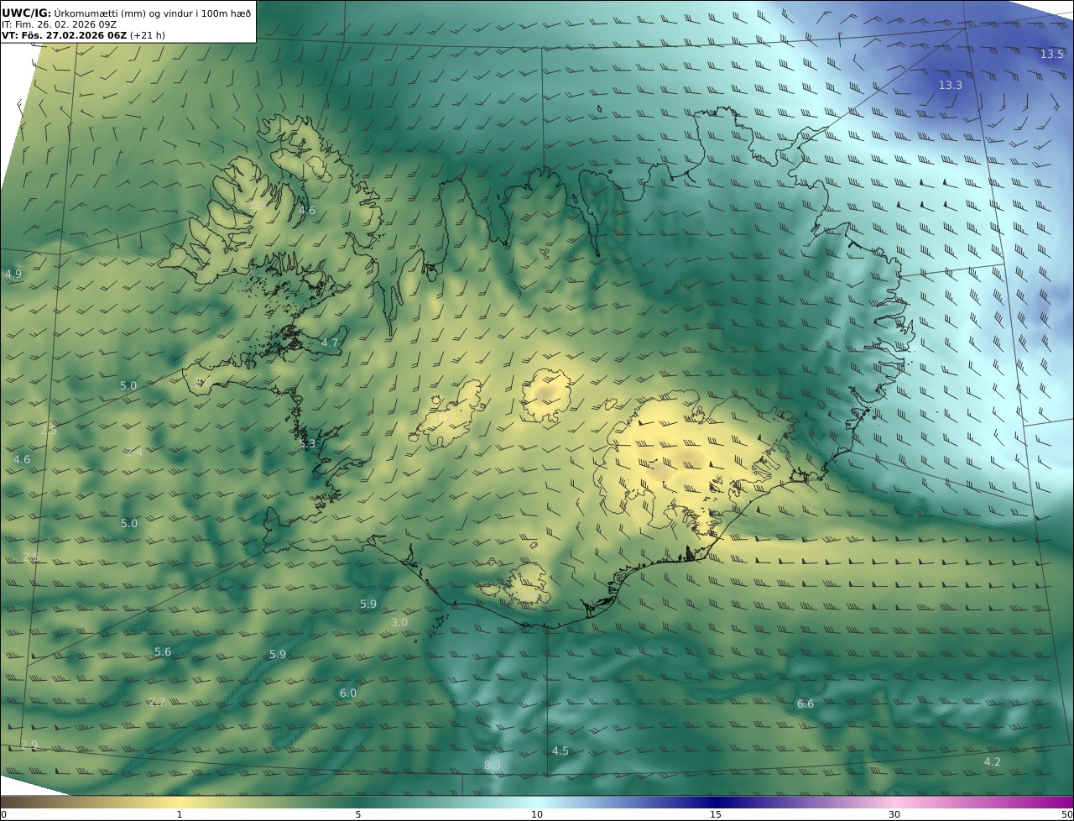1074x821 pixels.
Task: Click the colour scale tick label 10
Action: [x=537, y=814]
